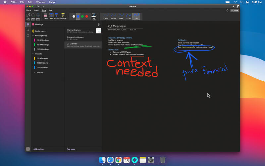The width and height of the screenshot is (265, 166).
Task: Open the notifications bell icon
Action: (x=233, y=6)
